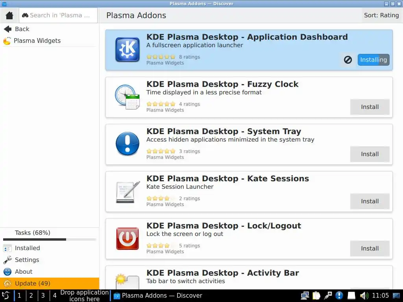
Task: Open the About page
Action: (x=23, y=272)
